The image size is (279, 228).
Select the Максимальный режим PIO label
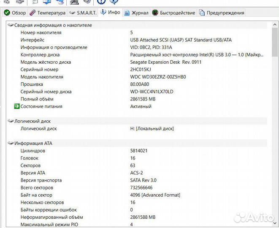[x=49, y=225]
